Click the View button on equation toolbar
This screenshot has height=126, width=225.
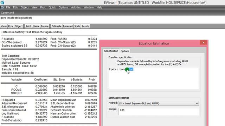(4, 26)
